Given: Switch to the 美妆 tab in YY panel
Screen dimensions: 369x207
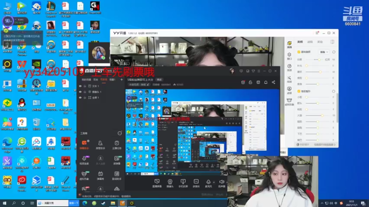Looking at the screenshot, I should tap(320, 42).
